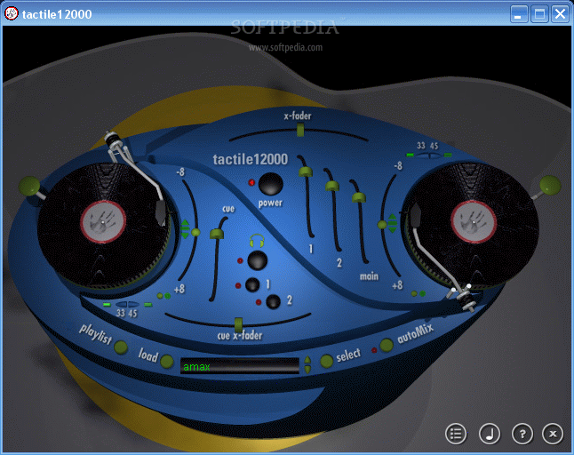The image size is (574, 455).
Task: Click the cue x-fader slider handle
Action: click(x=238, y=324)
